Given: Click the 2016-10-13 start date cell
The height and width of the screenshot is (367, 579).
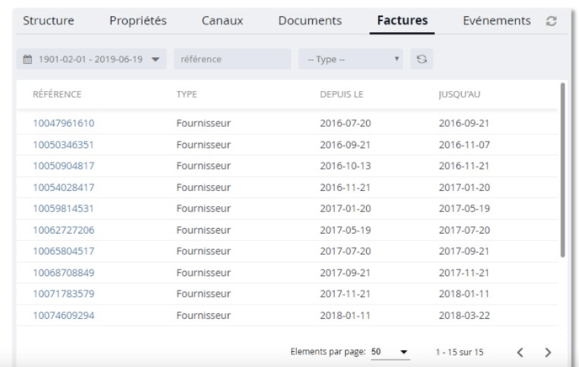Looking at the screenshot, I should (345, 166).
